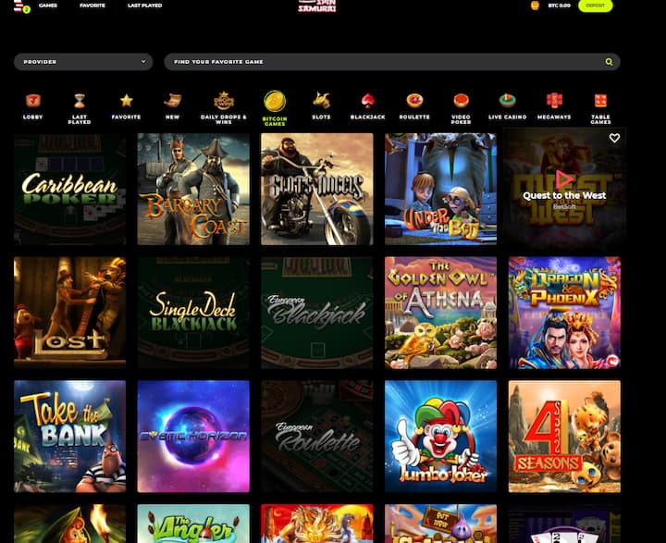Click the Spin Samurai logo
Screen dimensions: 666x543
pos(317,6)
